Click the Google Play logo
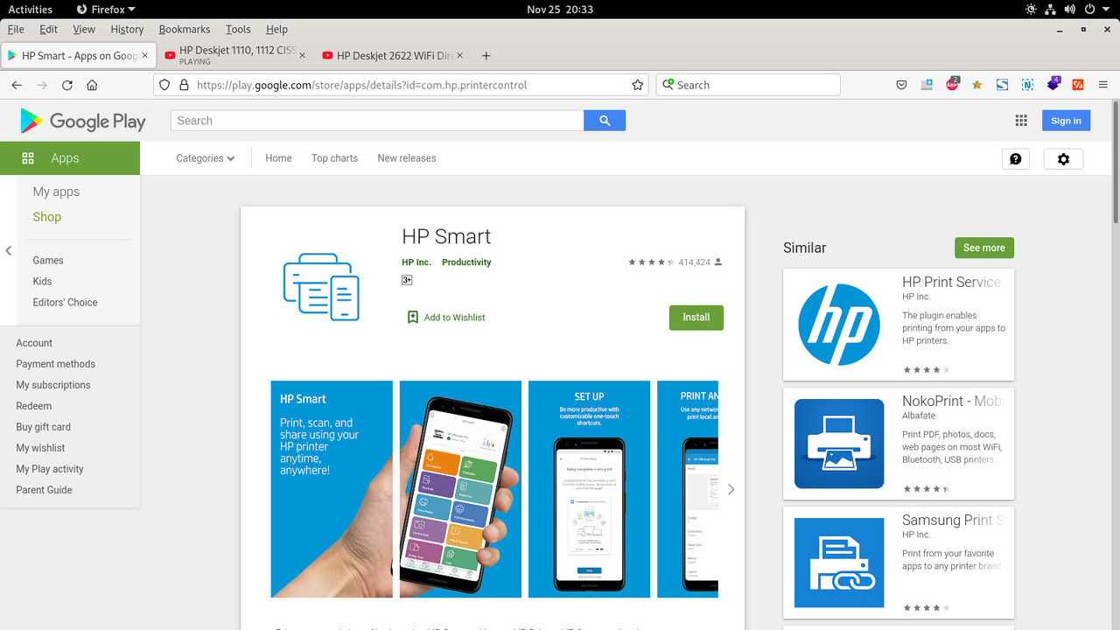 coord(83,121)
